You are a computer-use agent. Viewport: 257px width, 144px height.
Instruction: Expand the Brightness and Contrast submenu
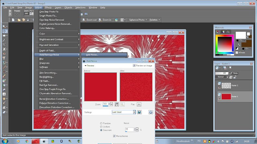[57, 39]
